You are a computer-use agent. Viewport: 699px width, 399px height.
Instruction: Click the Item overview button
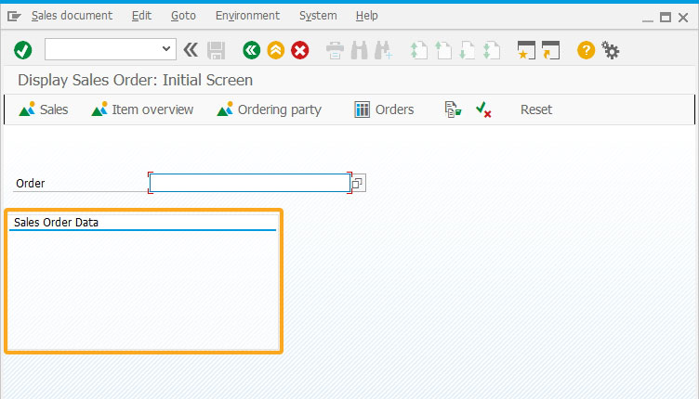click(x=142, y=109)
